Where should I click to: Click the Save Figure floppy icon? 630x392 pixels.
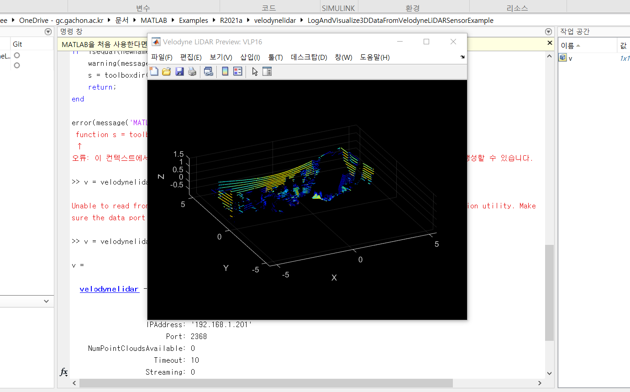[179, 71]
